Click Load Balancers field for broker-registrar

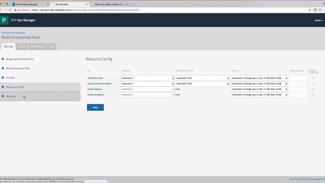click(298, 89)
